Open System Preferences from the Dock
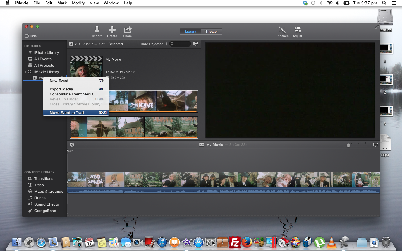 (211, 242)
